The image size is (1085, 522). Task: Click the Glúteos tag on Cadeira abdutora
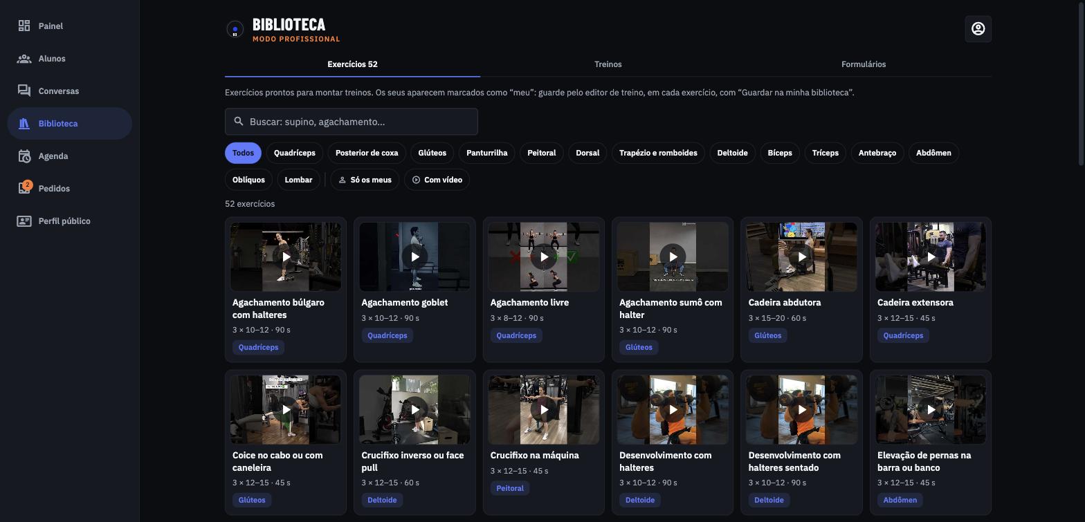tap(767, 335)
